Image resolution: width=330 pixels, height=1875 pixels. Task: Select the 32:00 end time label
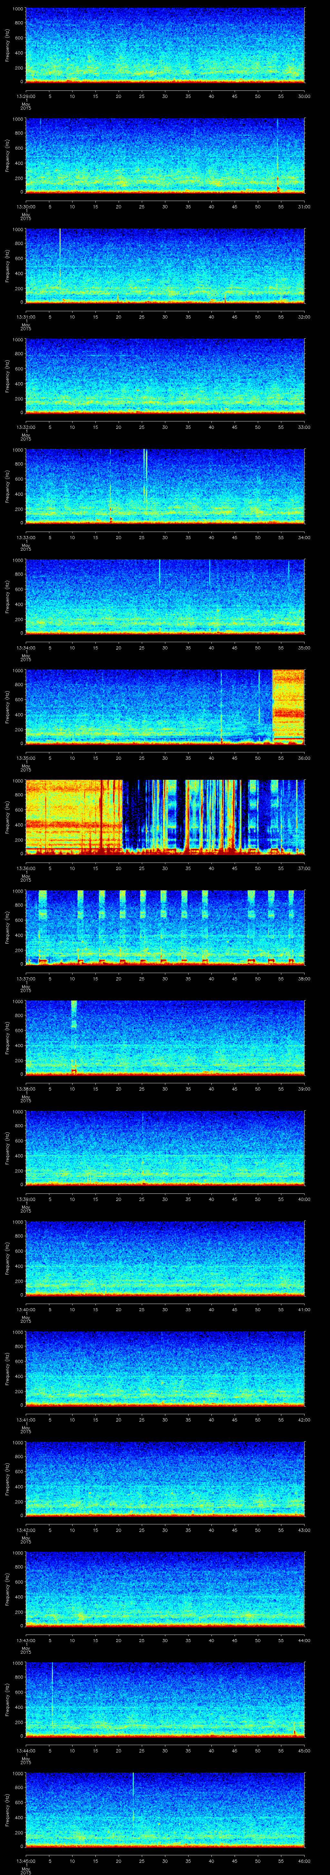(304, 317)
